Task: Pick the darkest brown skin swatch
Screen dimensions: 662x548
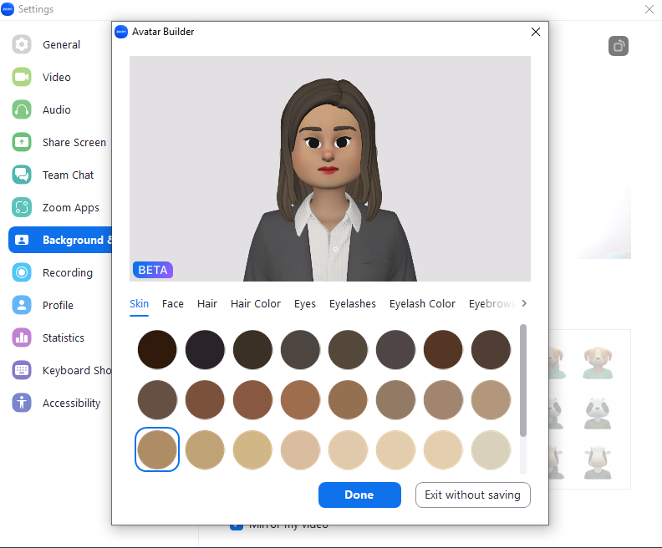Action: tap(157, 349)
